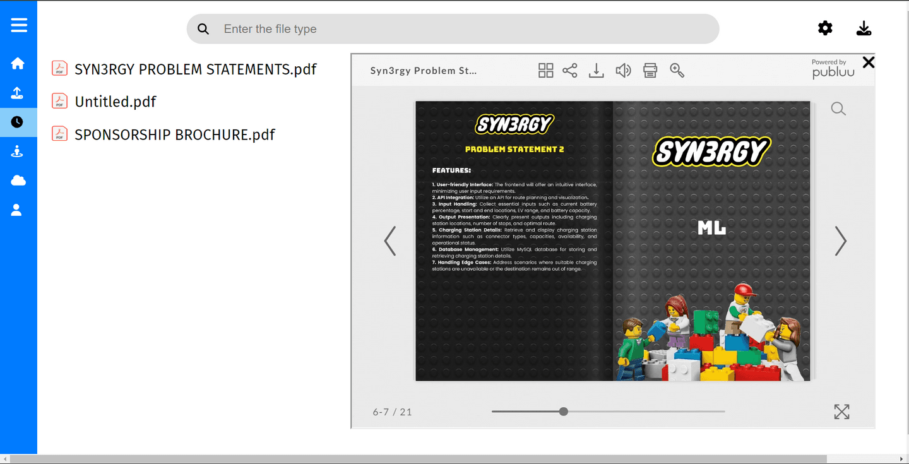Print the flipbook

pyautogui.click(x=650, y=70)
